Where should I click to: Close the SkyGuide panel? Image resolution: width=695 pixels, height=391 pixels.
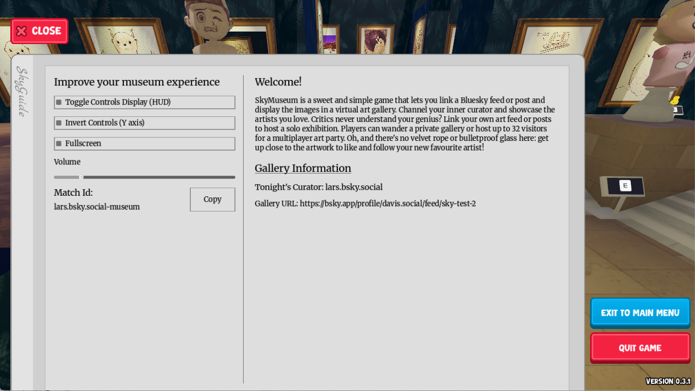[x=39, y=31]
